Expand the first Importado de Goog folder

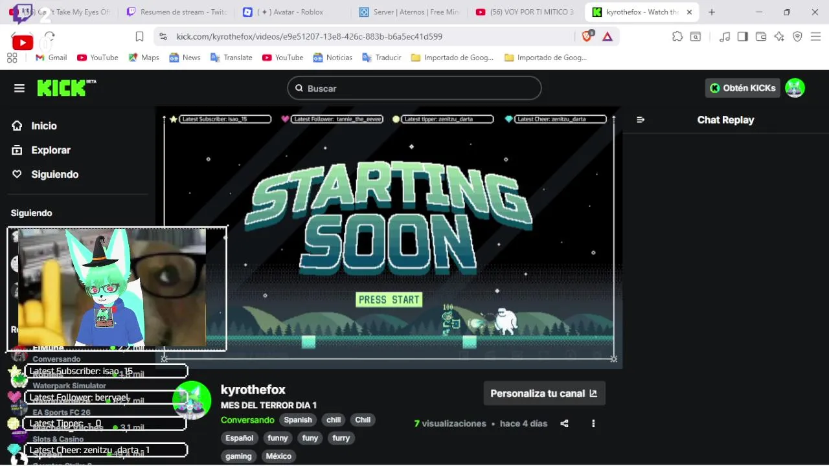click(453, 58)
